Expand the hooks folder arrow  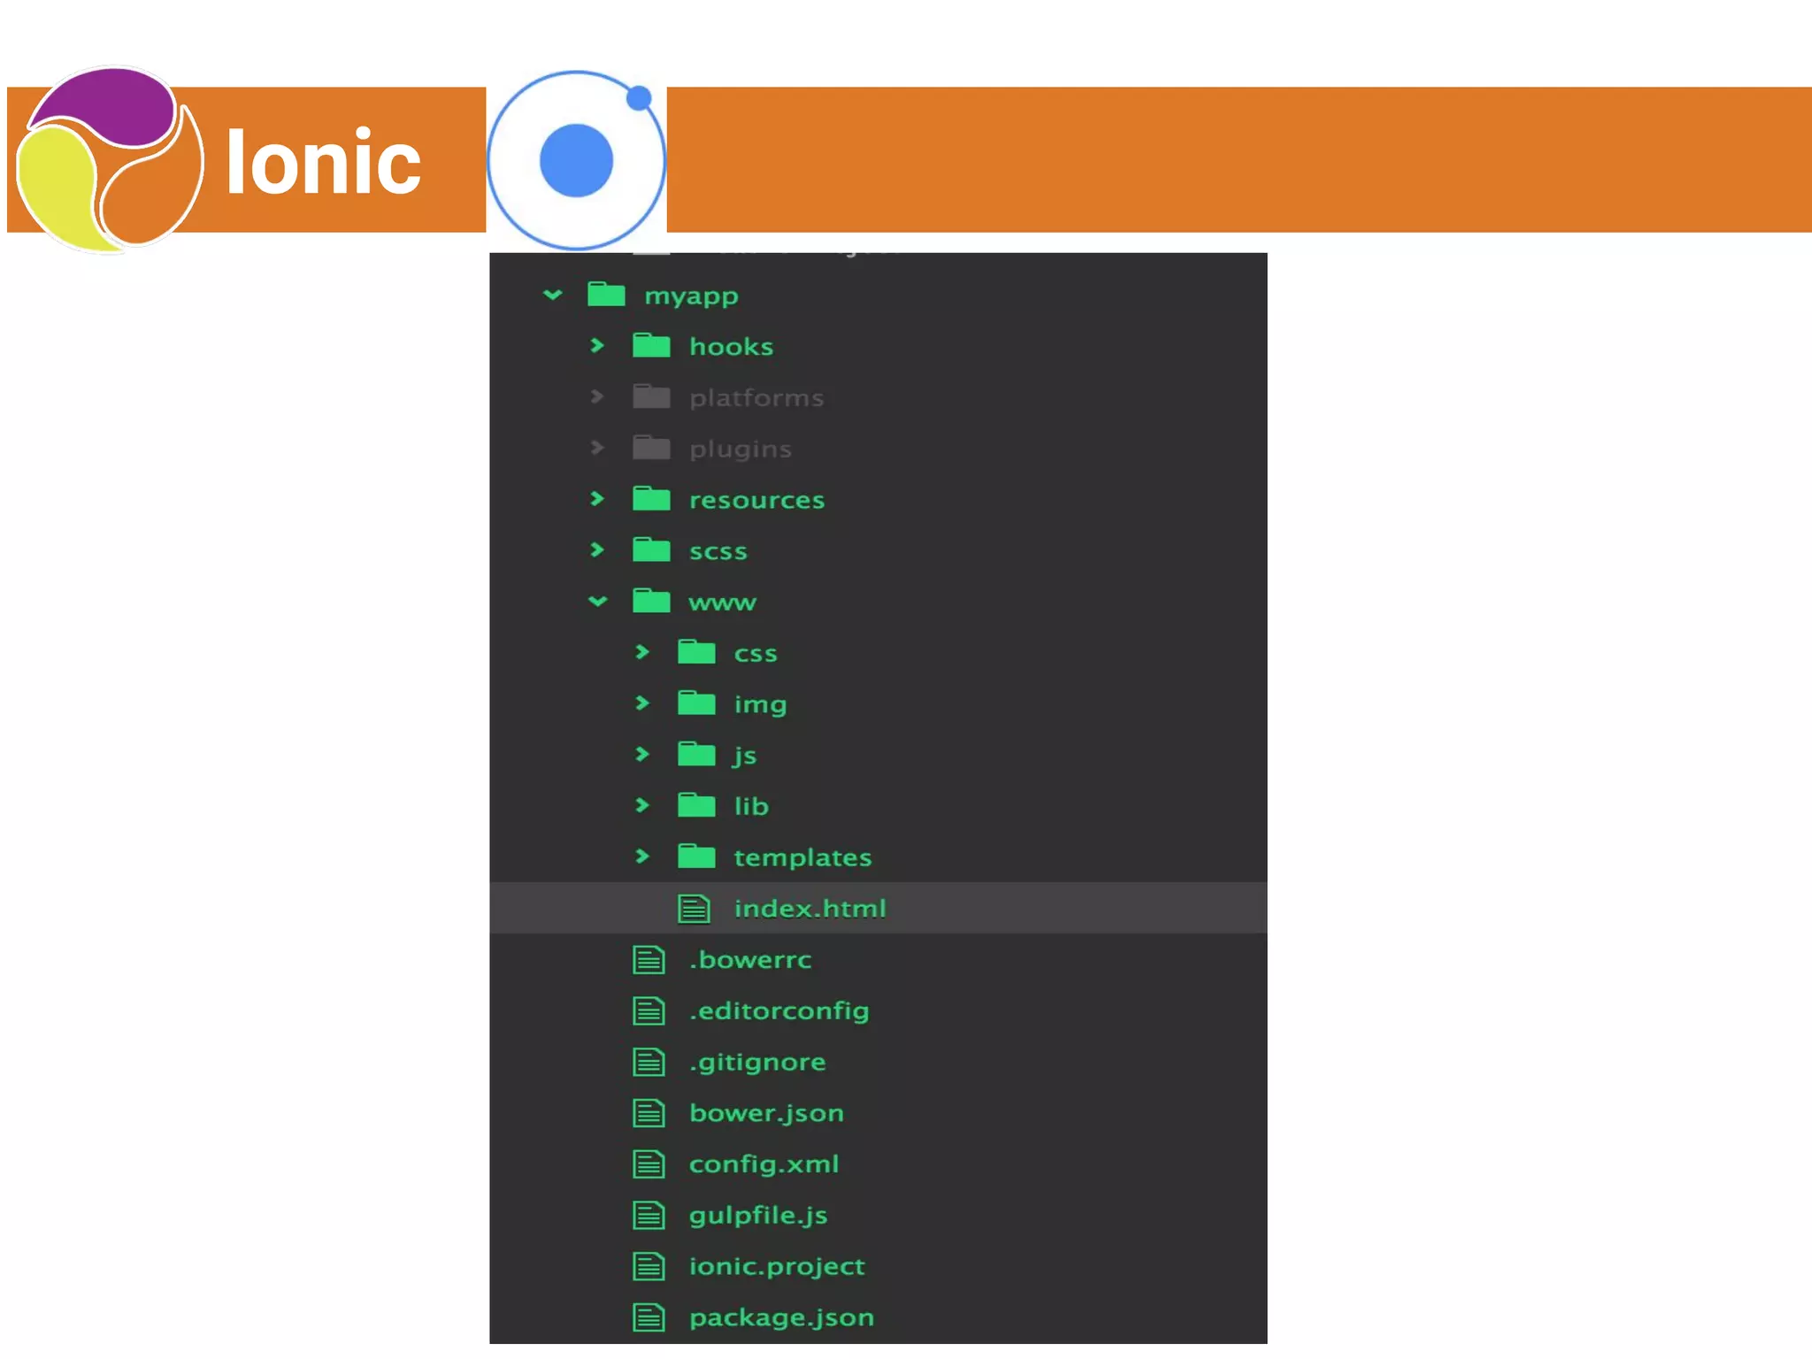coord(597,345)
